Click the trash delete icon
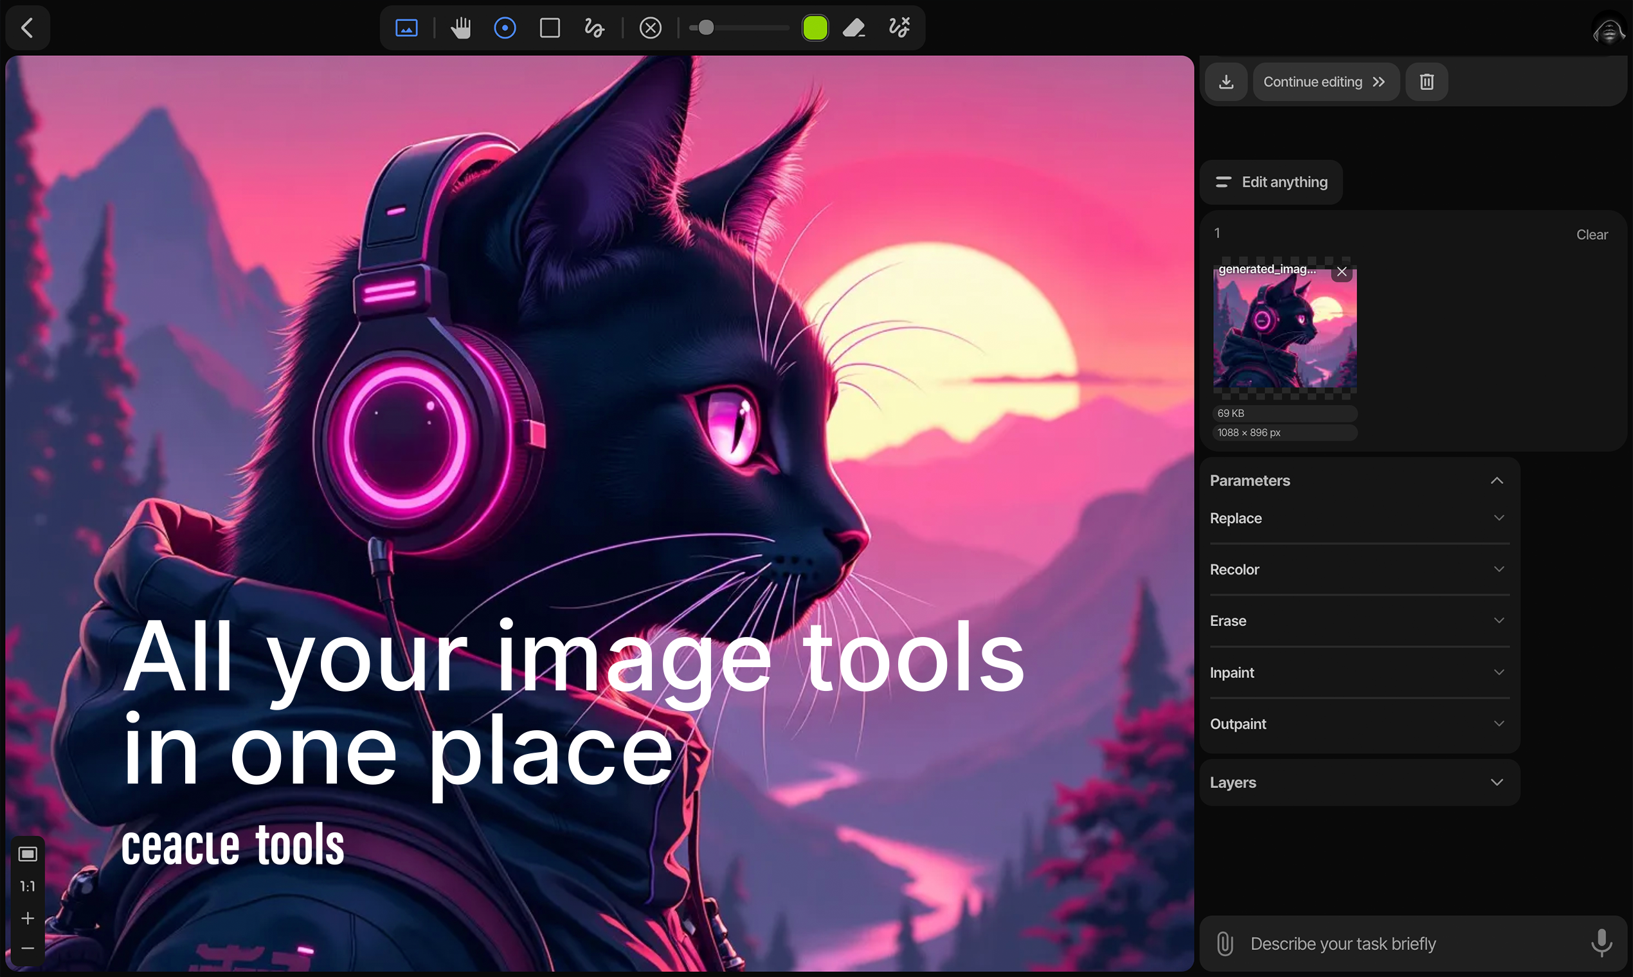Viewport: 1633px width, 977px height. (1426, 82)
